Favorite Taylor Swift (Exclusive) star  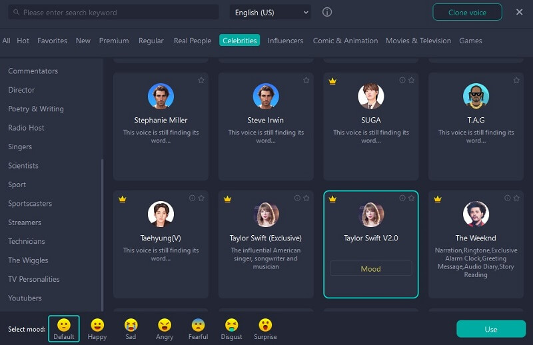click(x=306, y=198)
